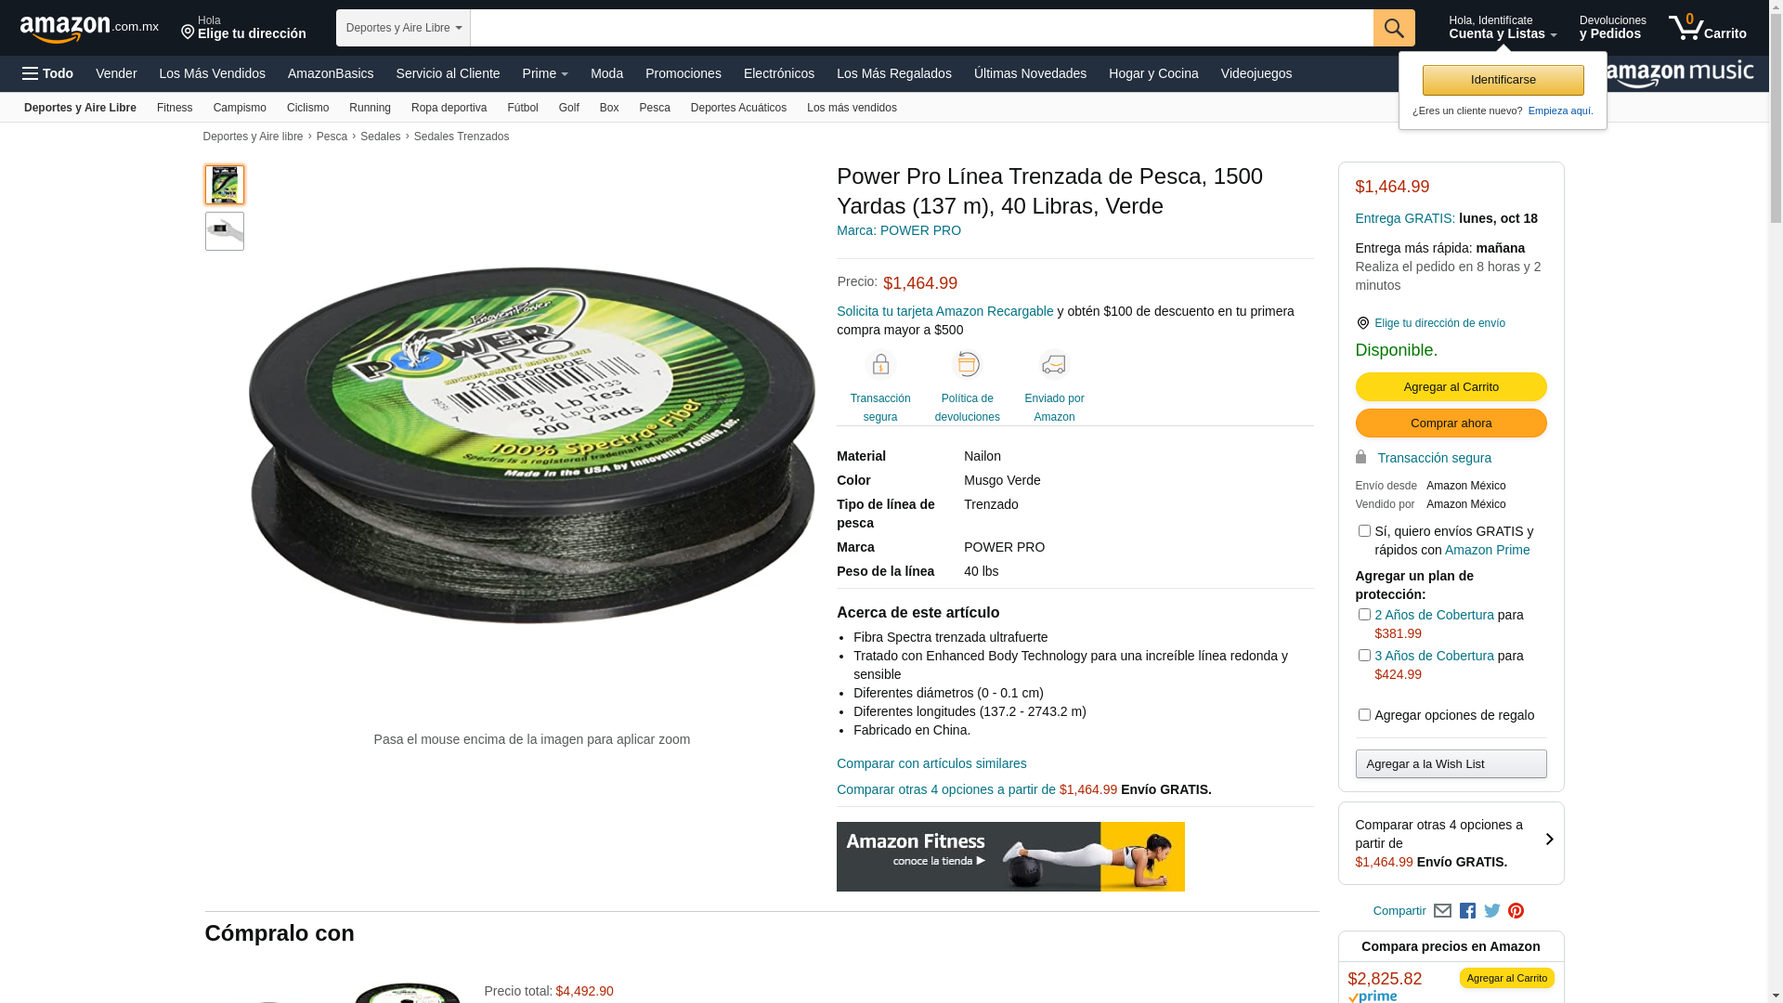Expand Deportes y Aire Libre search dropdown
This screenshot has height=1003, width=1783.
(403, 28)
